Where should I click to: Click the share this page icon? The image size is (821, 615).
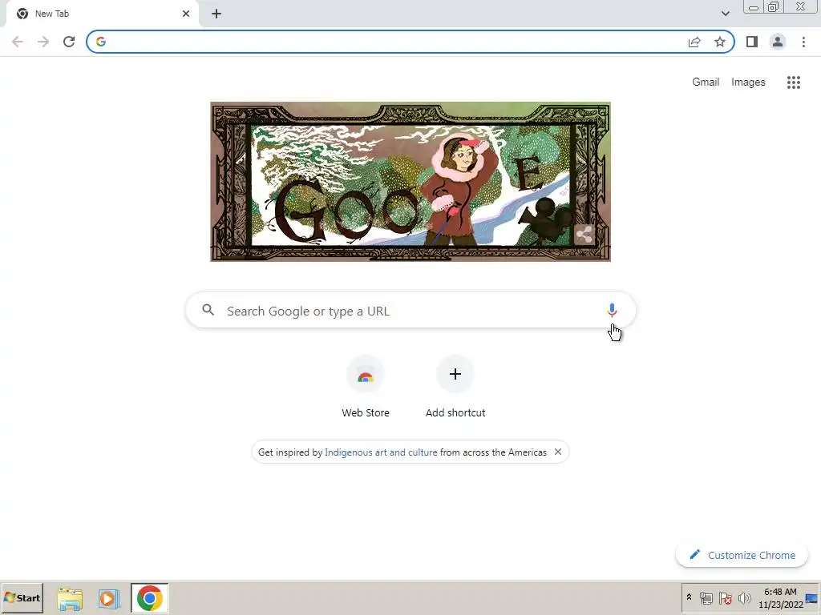[x=694, y=42]
